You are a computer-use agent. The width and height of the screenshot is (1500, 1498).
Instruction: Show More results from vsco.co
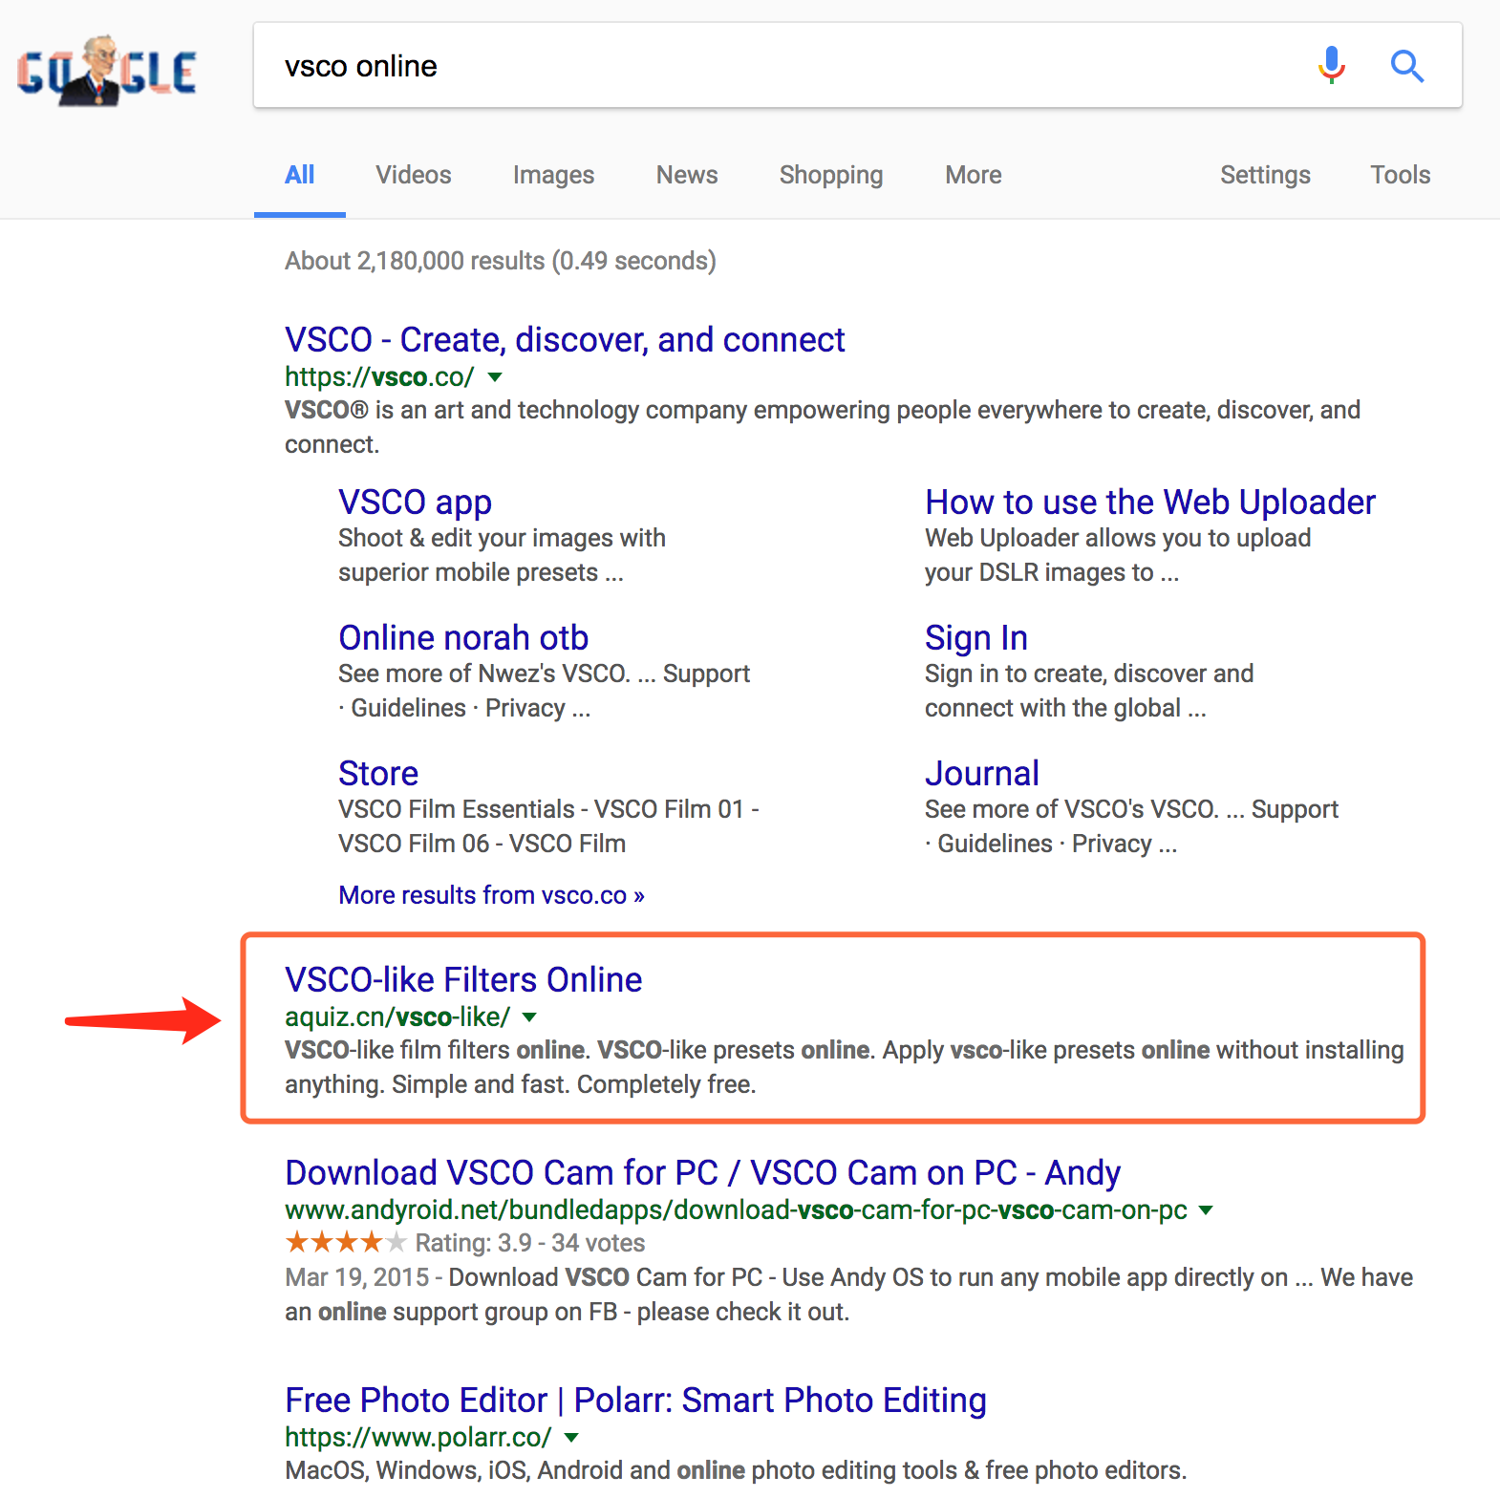click(491, 895)
